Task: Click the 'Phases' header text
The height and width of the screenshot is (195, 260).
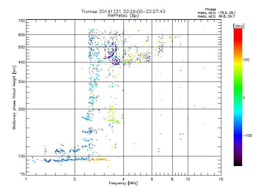Action: (x=210, y=9)
